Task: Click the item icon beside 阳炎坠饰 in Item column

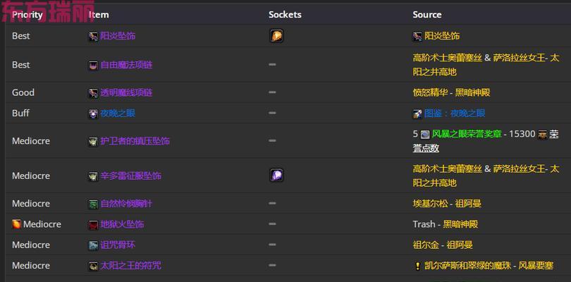Action: pyautogui.click(x=93, y=36)
